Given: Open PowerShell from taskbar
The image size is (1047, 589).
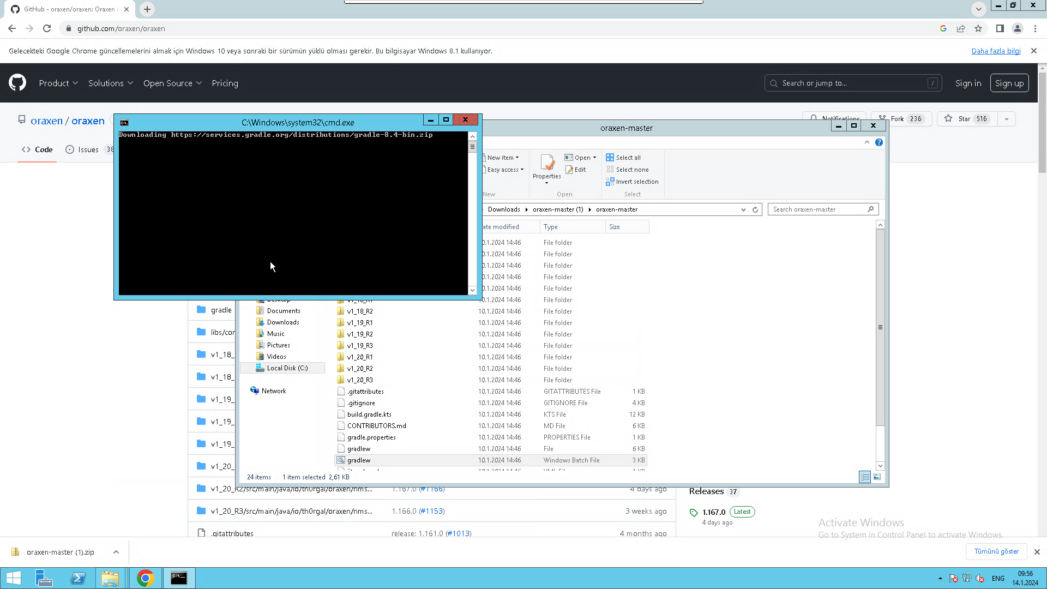Looking at the screenshot, I should [78, 578].
